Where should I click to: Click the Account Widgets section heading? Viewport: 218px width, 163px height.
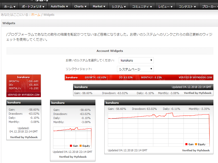110,51
